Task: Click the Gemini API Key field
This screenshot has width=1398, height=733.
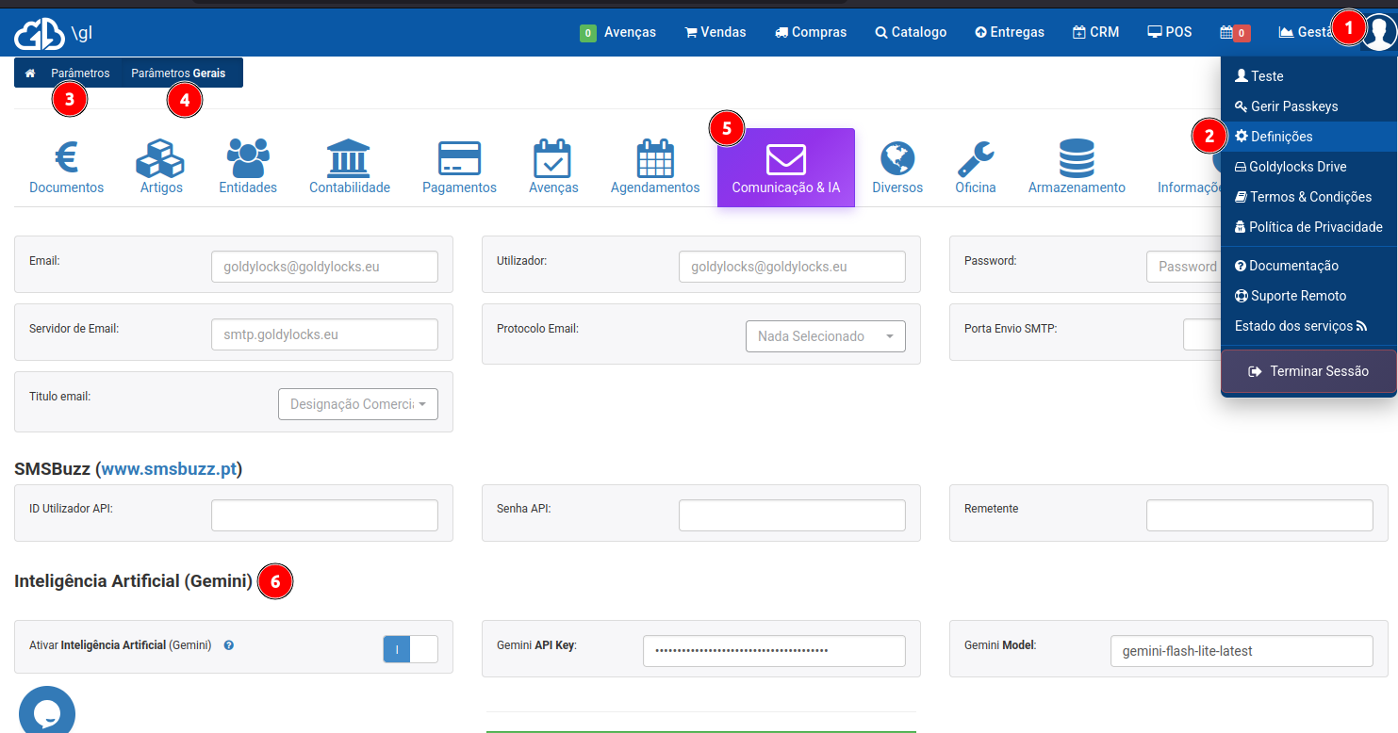Action: (x=774, y=651)
